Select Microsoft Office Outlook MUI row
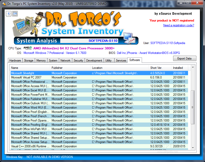The image size is (205, 162). tap(99, 103)
